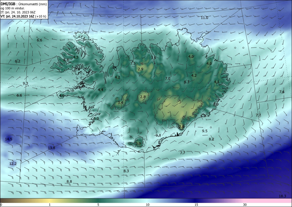Click the 3.9 value on the southern glacier
The image size is (292, 207).
tap(138, 144)
